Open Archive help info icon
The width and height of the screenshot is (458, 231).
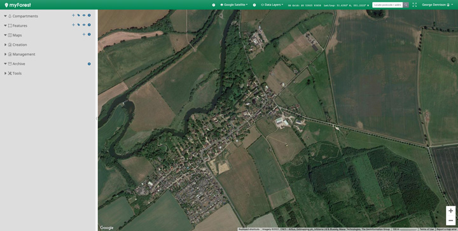(89, 64)
